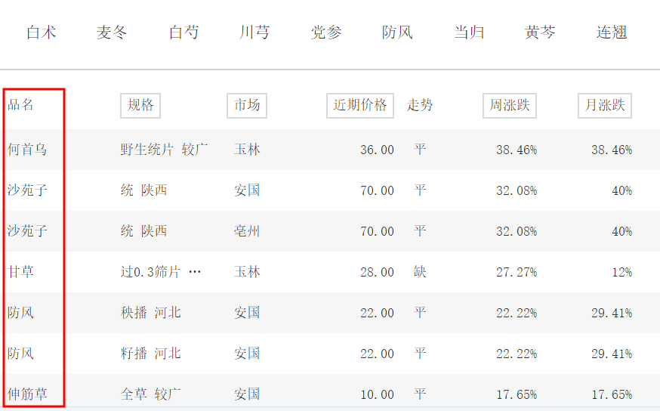
Task: Open 沙苑子 in the 亳州 market row
Action: (27, 231)
